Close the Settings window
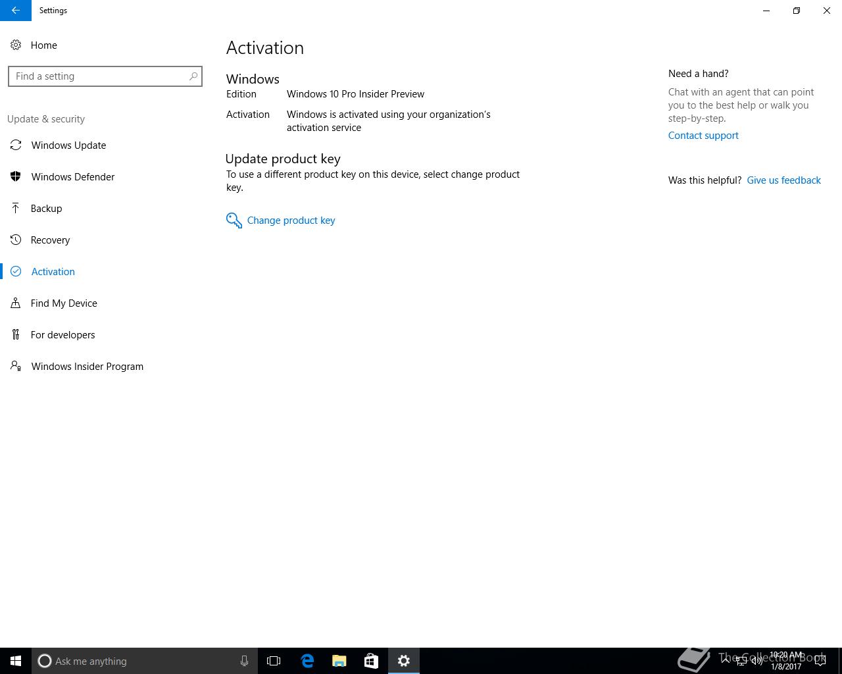The image size is (842, 674). pos(827,11)
